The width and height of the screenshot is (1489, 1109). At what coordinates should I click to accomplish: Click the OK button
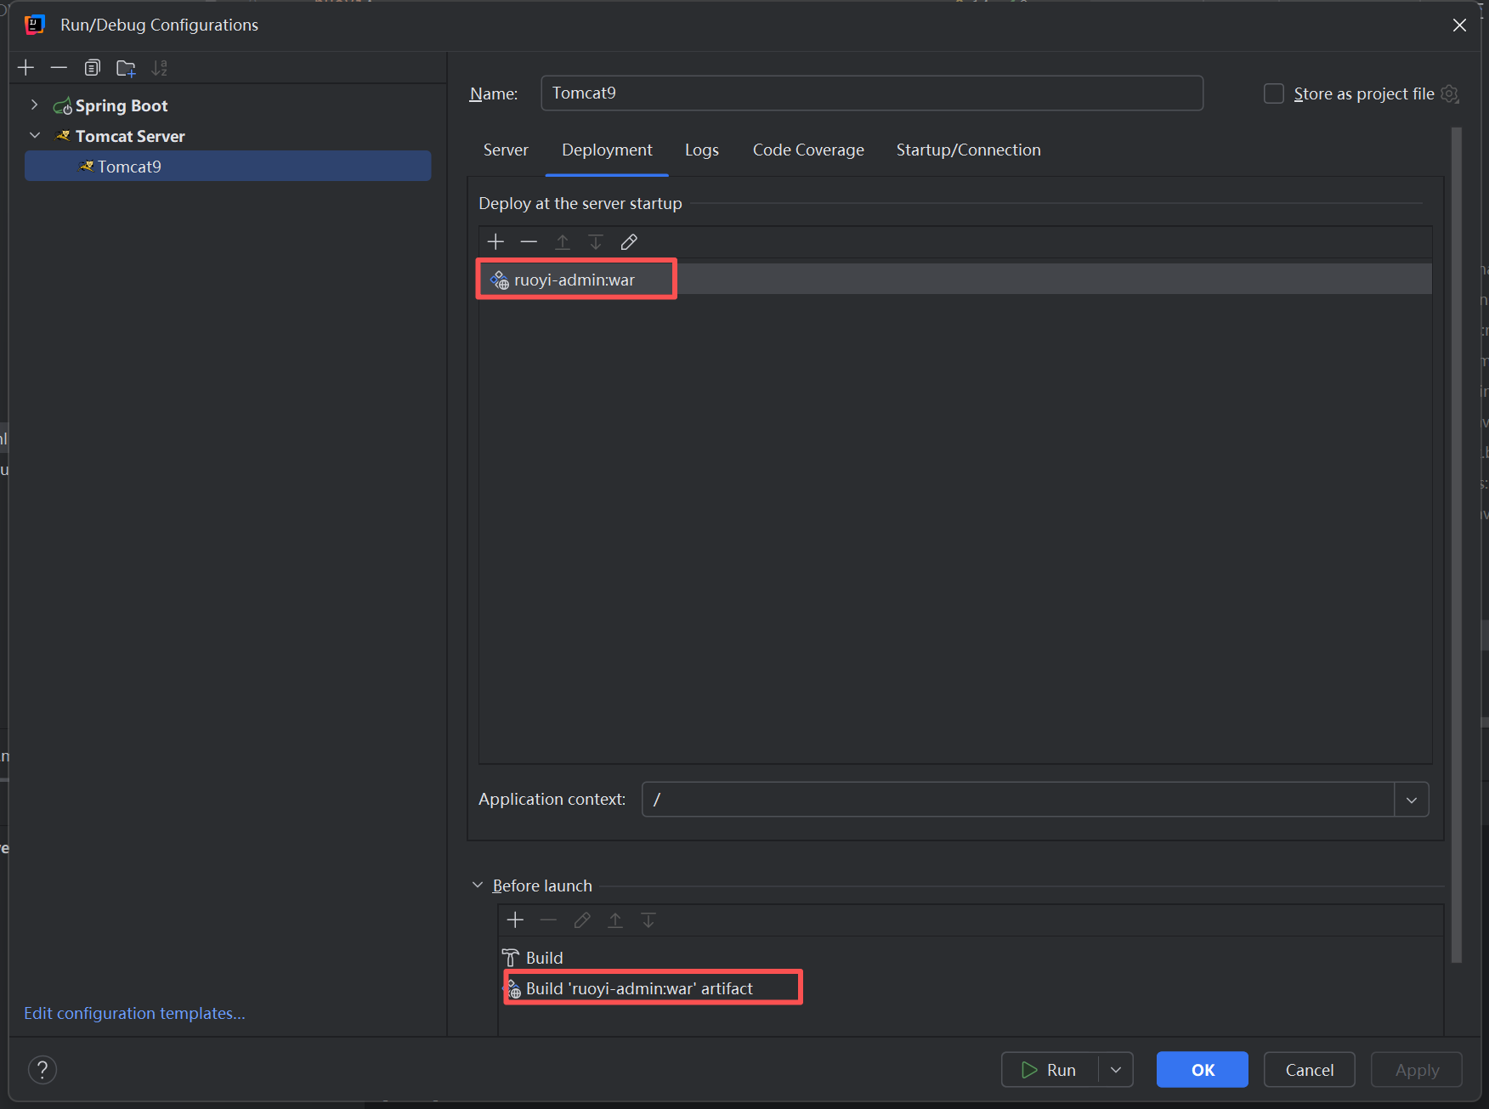coord(1203,1070)
